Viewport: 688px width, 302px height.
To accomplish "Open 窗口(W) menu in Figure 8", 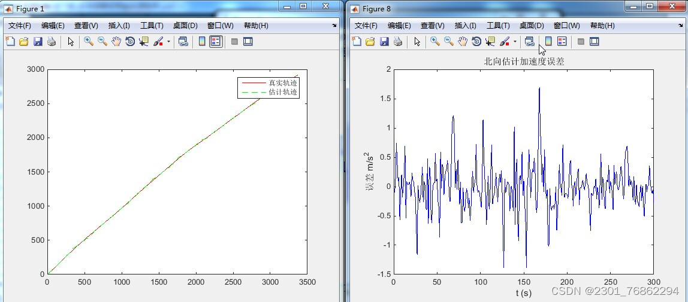I will (567, 26).
